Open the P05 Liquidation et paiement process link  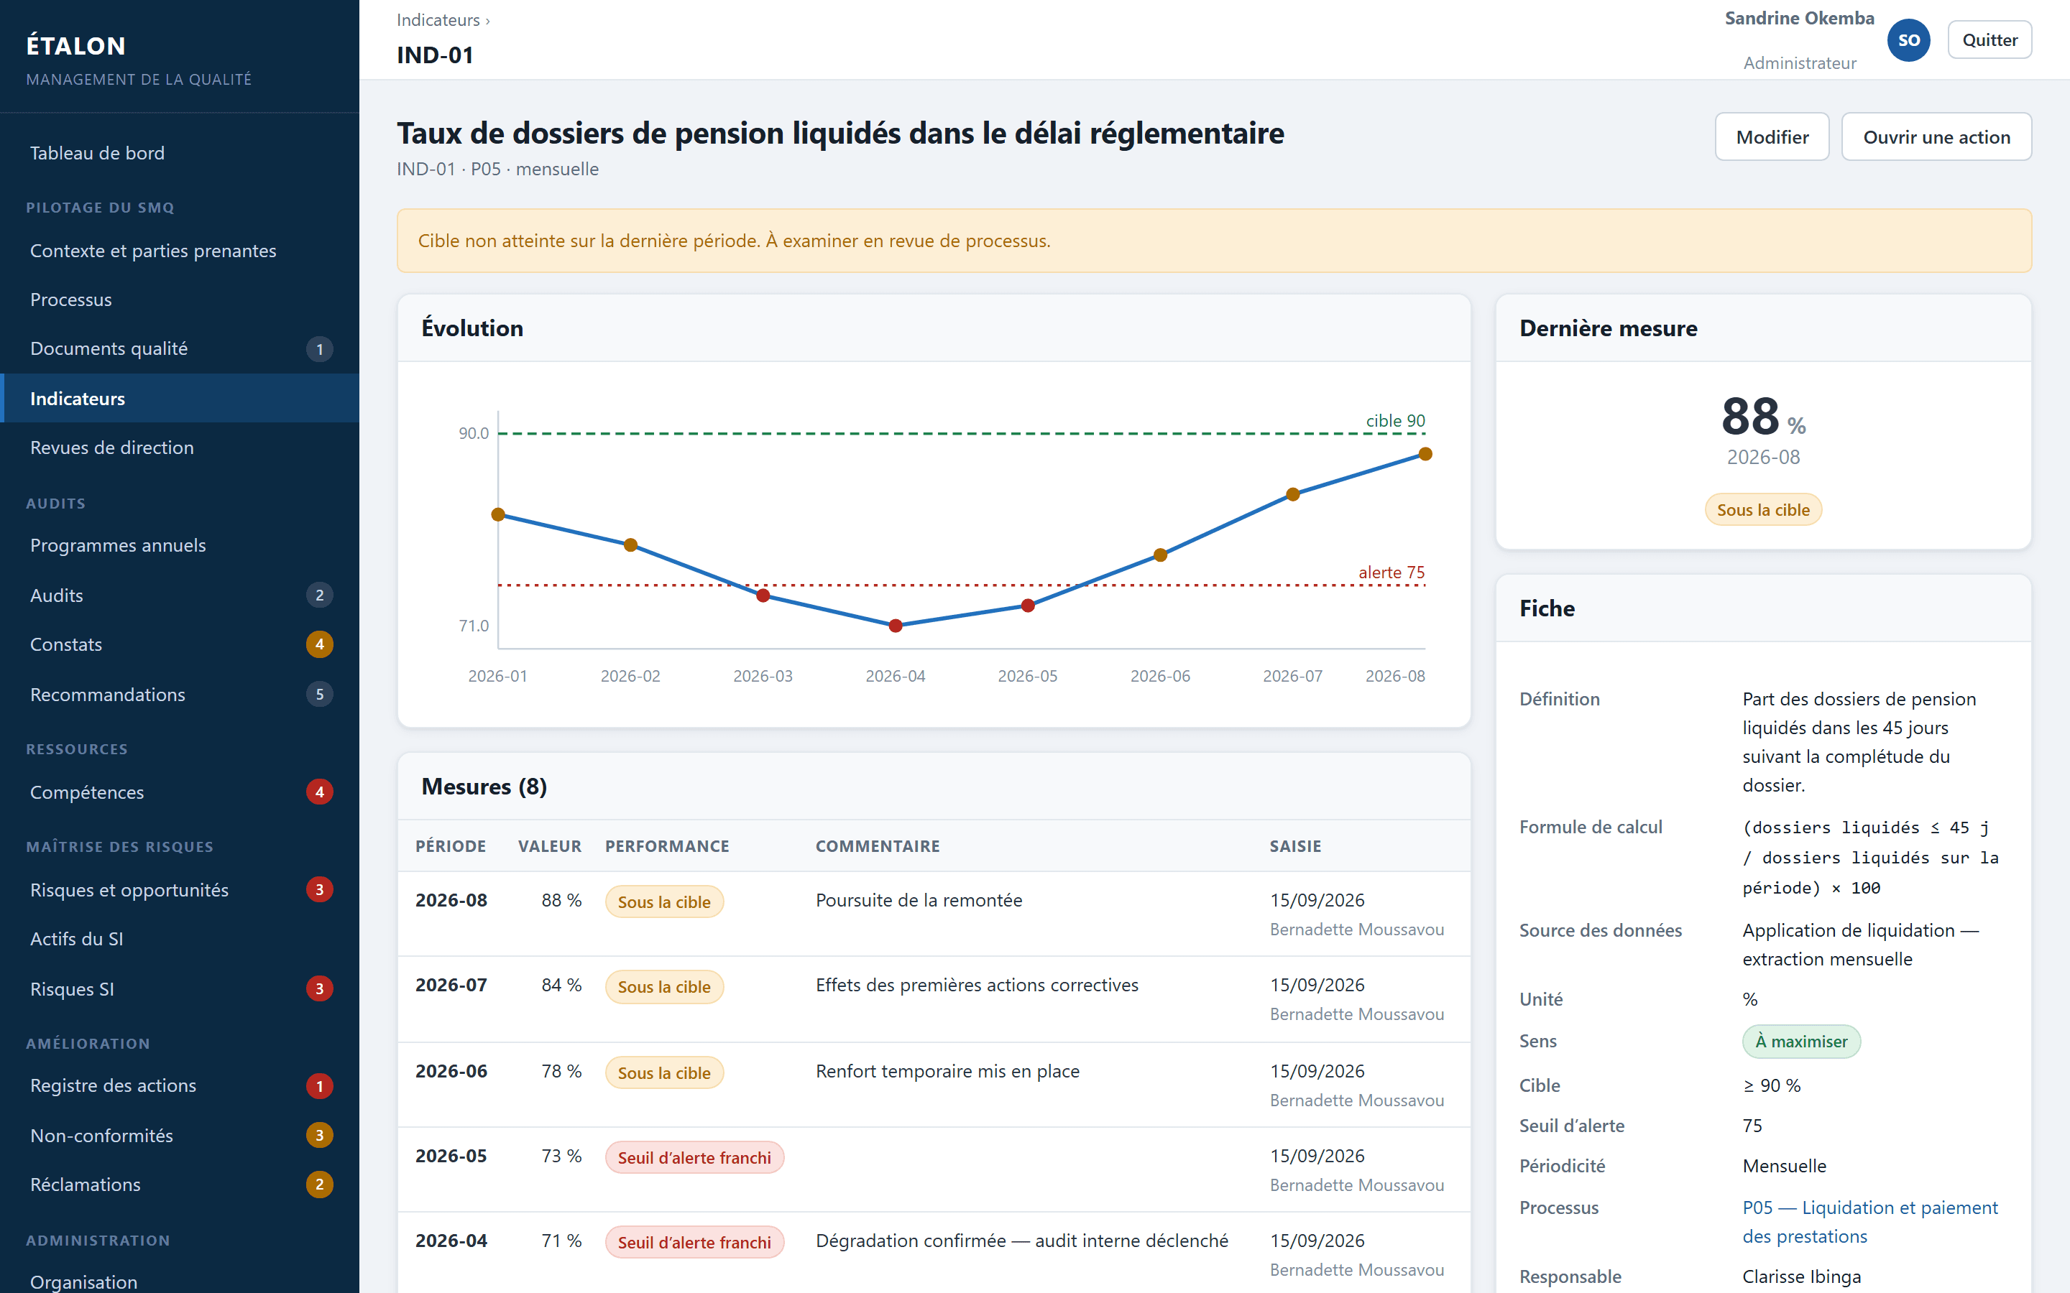pyautogui.click(x=1870, y=1222)
